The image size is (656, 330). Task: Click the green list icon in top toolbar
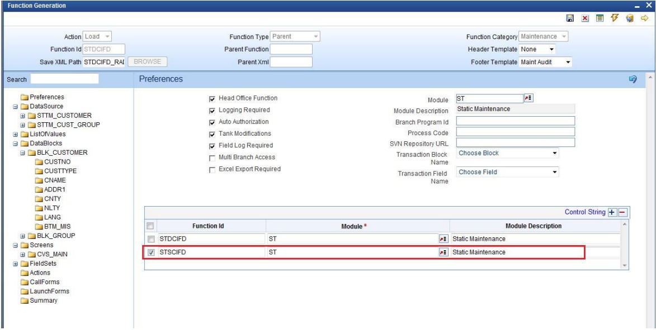click(600, 18)
